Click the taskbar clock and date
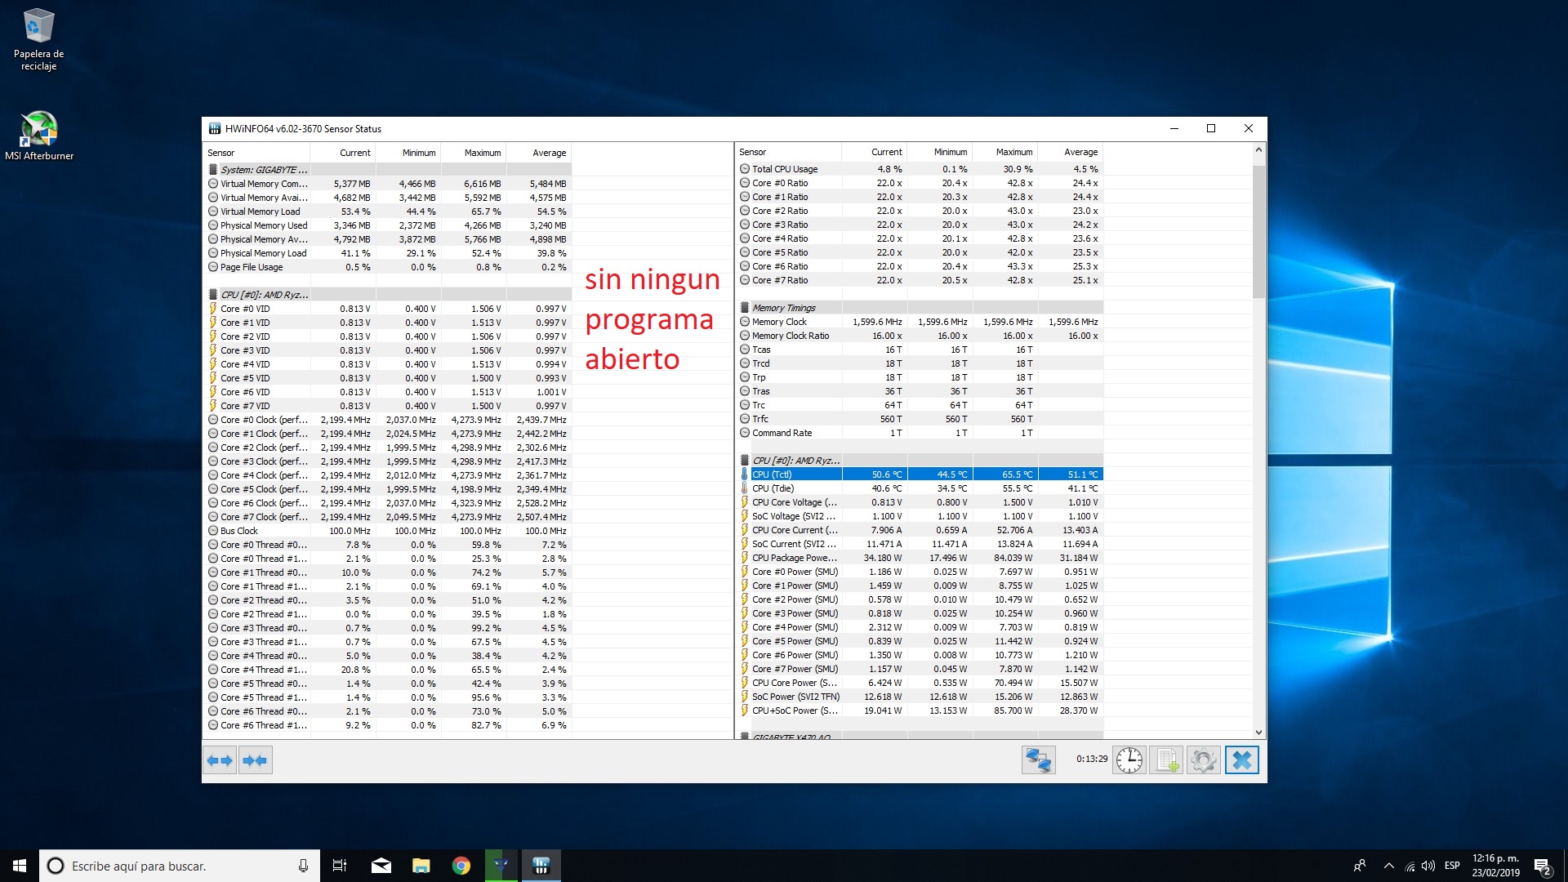The width and height of the screenshot is (1568, 882). point(1495,866)
